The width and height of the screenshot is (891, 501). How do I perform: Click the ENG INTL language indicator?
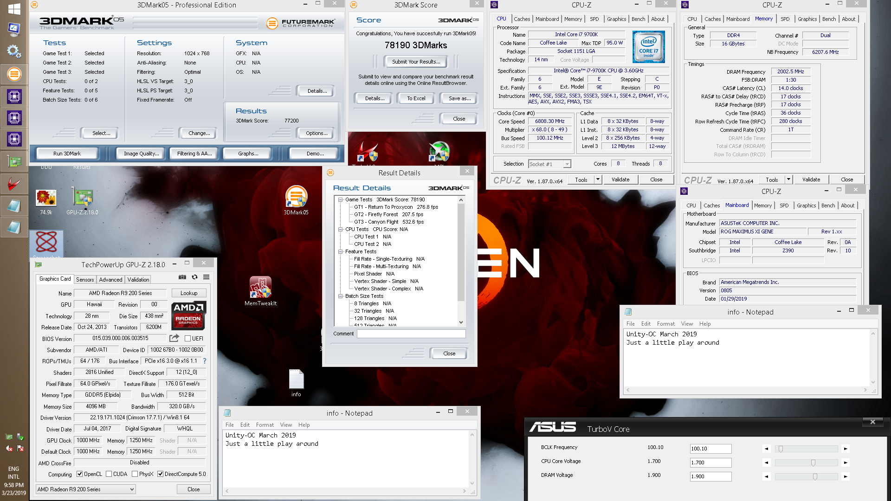(x=13, y=473)
